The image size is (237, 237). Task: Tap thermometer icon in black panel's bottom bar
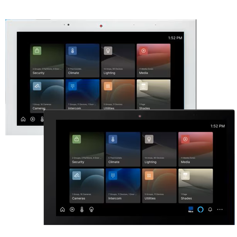82,209
